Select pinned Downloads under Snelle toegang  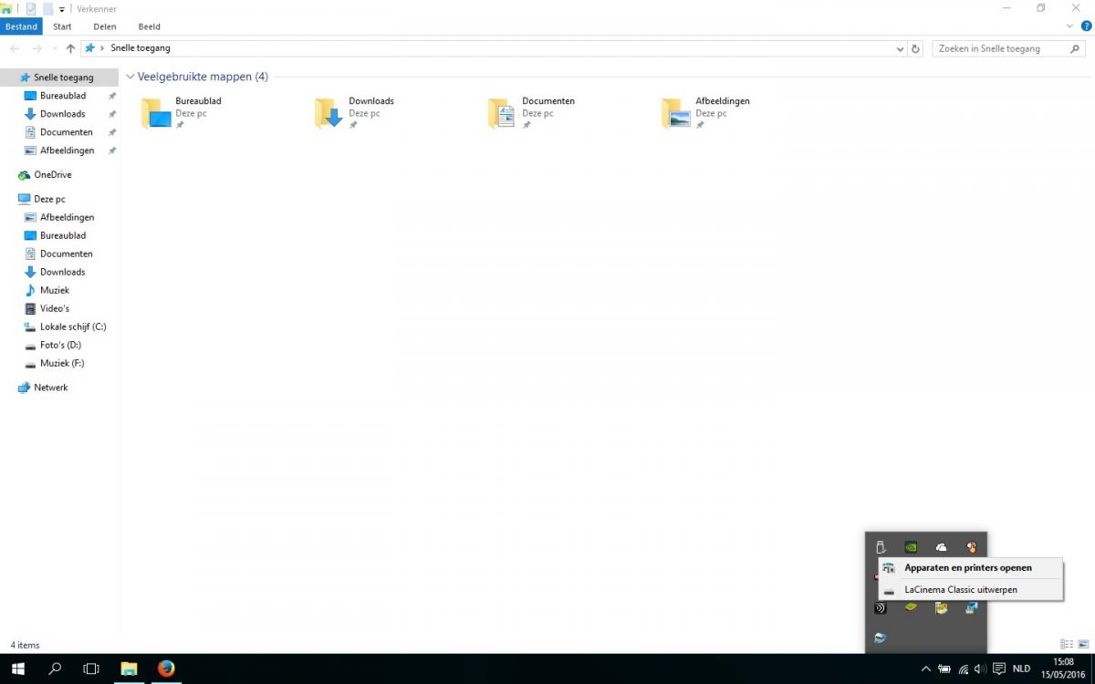[62, 114]
